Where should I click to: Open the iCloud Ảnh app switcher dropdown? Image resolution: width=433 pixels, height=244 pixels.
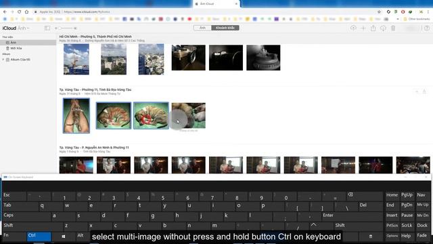pos(23,28)
